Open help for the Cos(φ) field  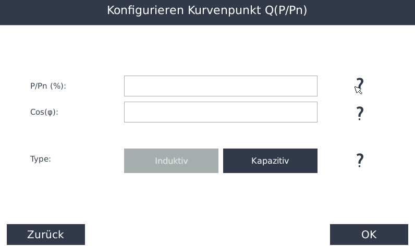pos(359,113)
